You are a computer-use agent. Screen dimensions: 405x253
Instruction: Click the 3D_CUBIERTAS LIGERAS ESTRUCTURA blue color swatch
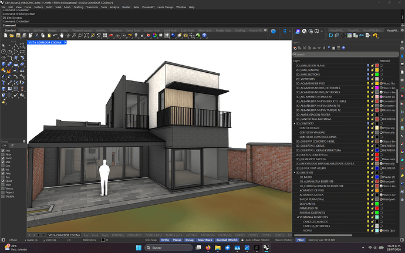click(x=377, y=150)
